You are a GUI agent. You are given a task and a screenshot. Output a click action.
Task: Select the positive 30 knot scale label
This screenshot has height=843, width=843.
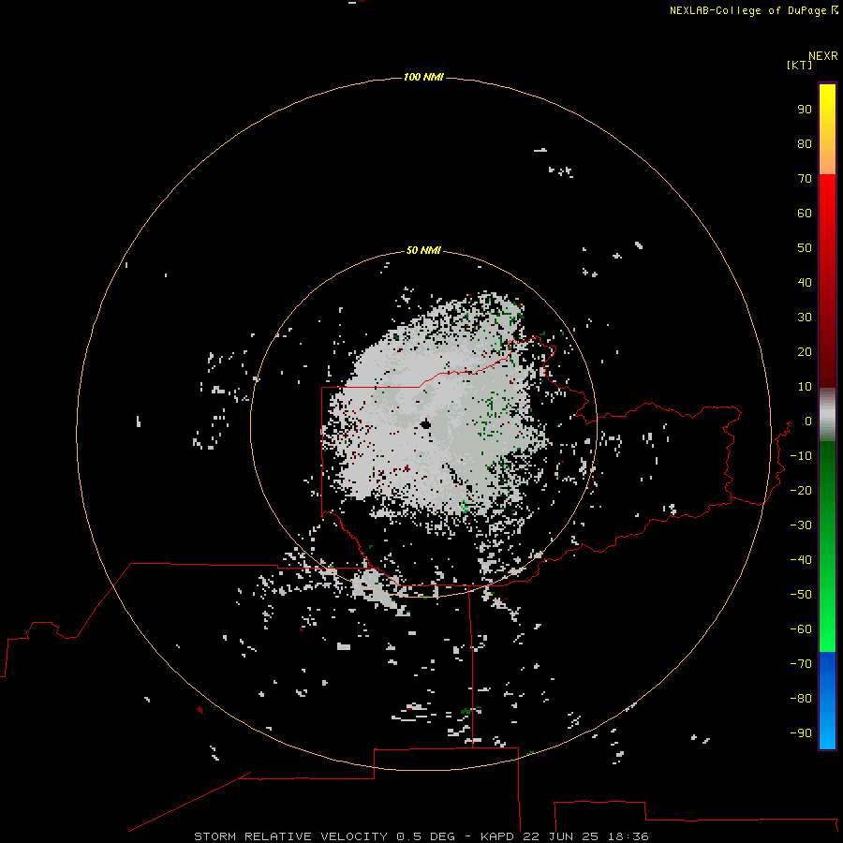click(x=805, y=318)
